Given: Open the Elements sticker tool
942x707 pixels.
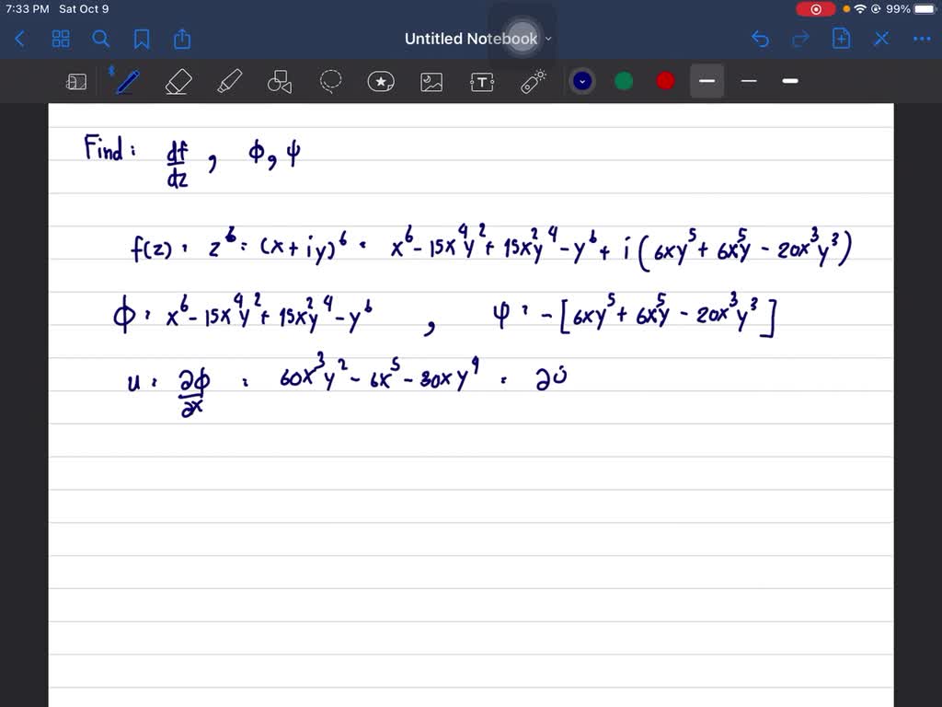Looking at the screenshot, I should pyautogui.click(x=381, y=81).
